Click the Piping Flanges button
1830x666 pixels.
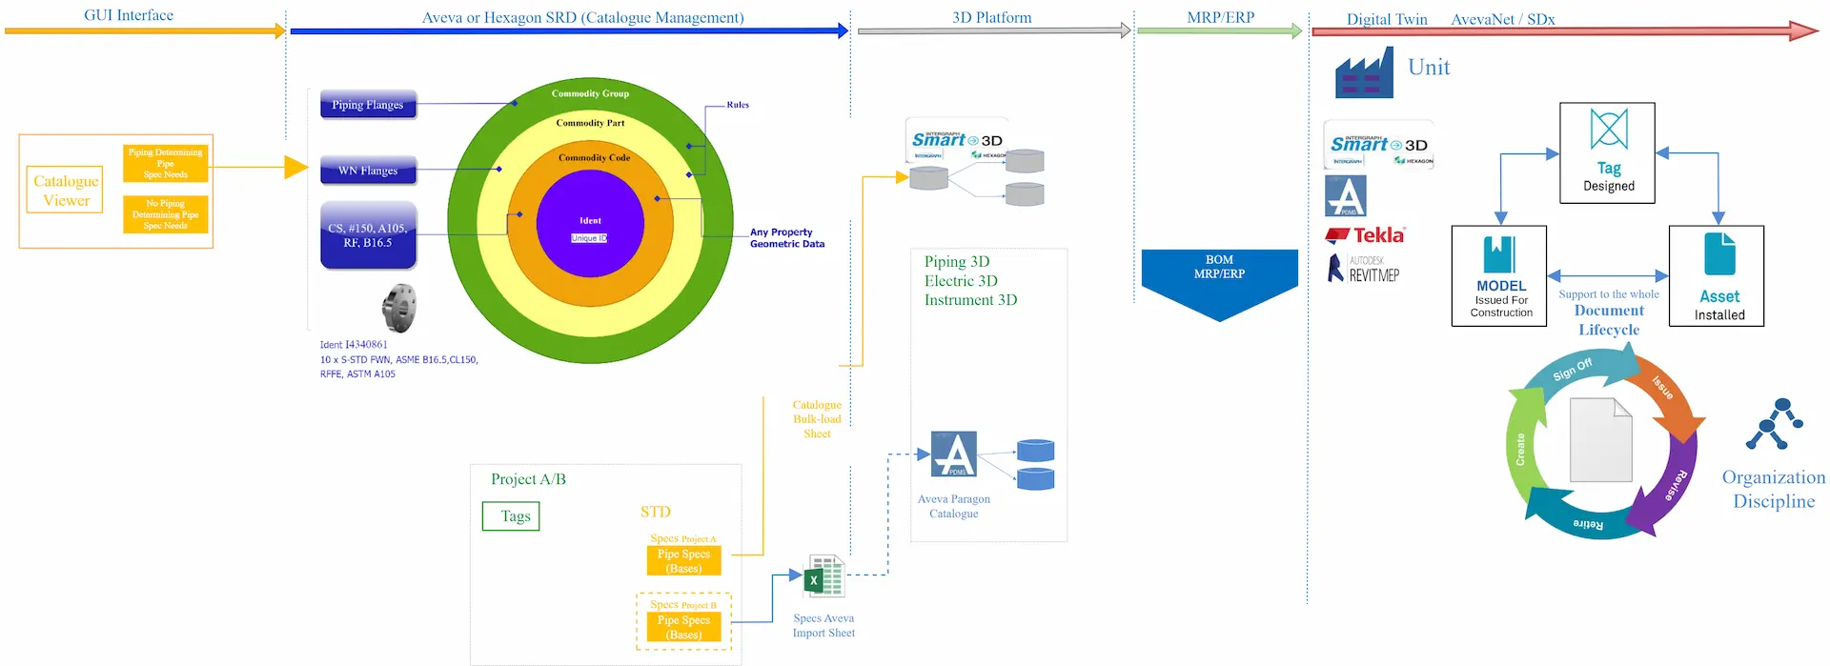click(368, 105)
